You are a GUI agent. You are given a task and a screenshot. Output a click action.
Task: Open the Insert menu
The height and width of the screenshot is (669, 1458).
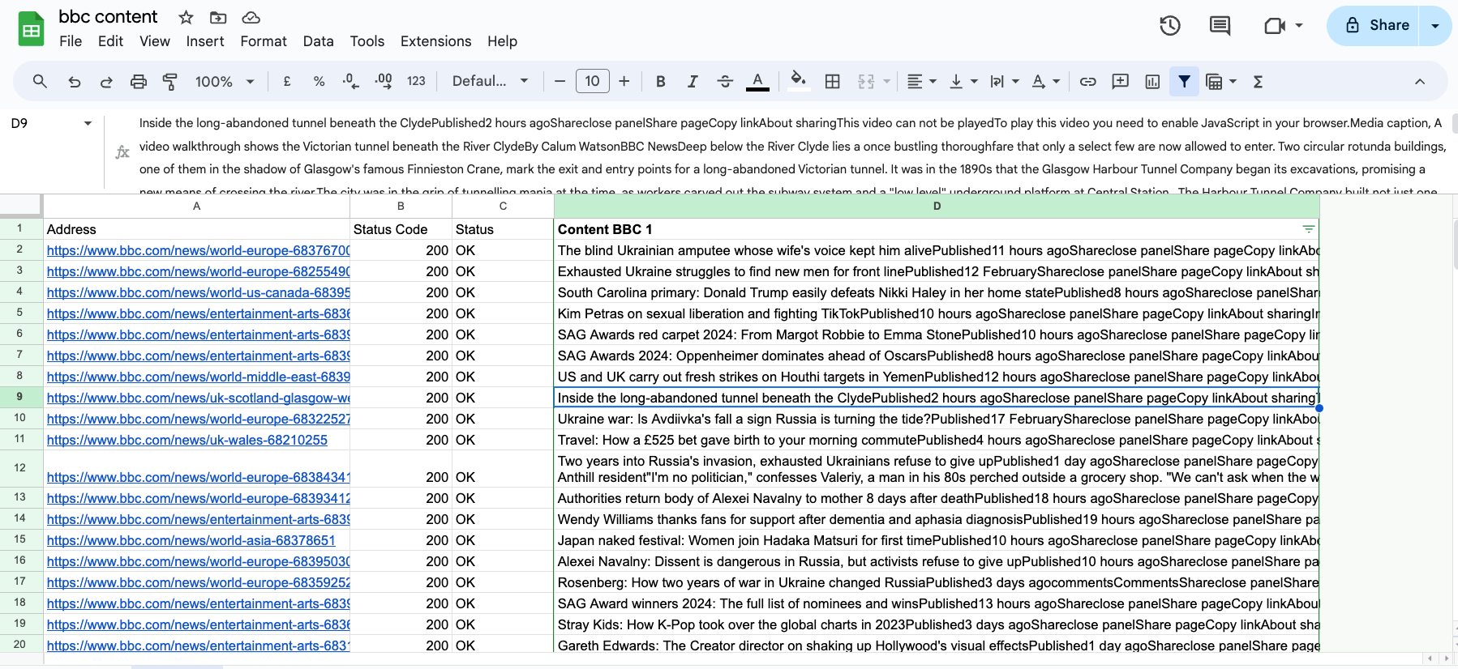point(205,41)
